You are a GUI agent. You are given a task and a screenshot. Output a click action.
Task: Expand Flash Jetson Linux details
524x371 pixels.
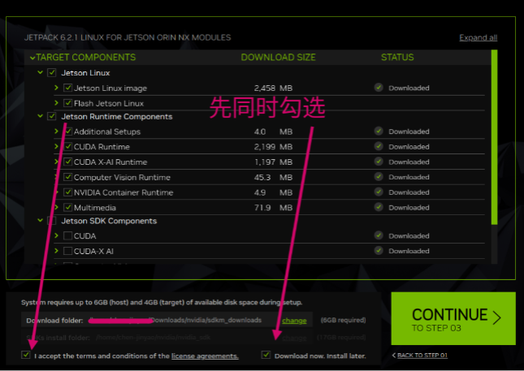tap(56, 103)
